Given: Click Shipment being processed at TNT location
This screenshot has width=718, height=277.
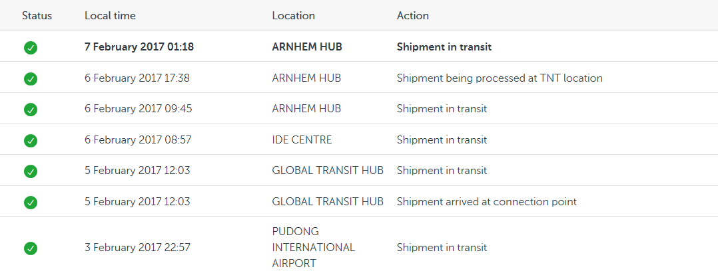Looking at the screenshot, I should (x=500, y=78).
